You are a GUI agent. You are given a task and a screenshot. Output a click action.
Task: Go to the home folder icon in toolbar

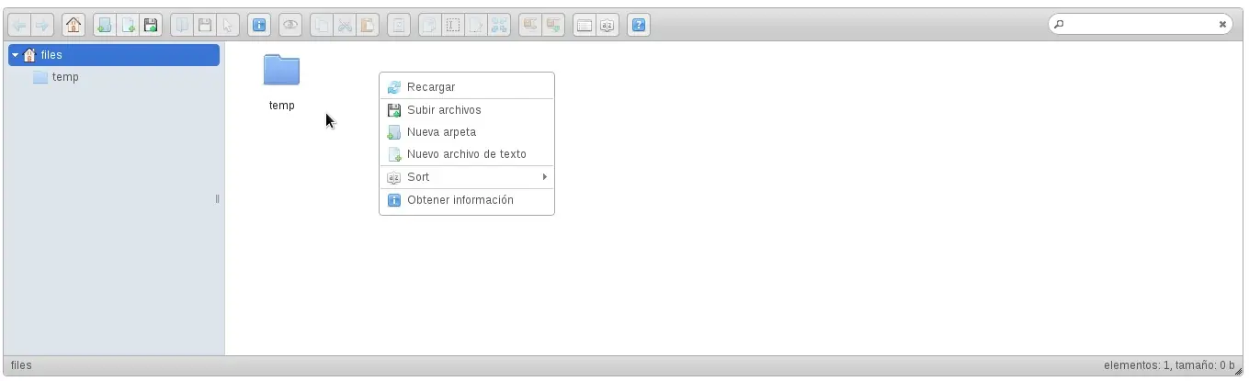click(74, 26)
